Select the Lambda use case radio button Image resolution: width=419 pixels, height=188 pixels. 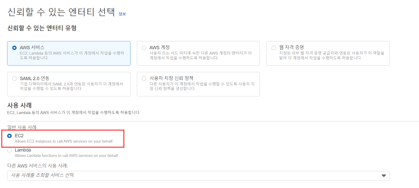[x=9, y=150]
